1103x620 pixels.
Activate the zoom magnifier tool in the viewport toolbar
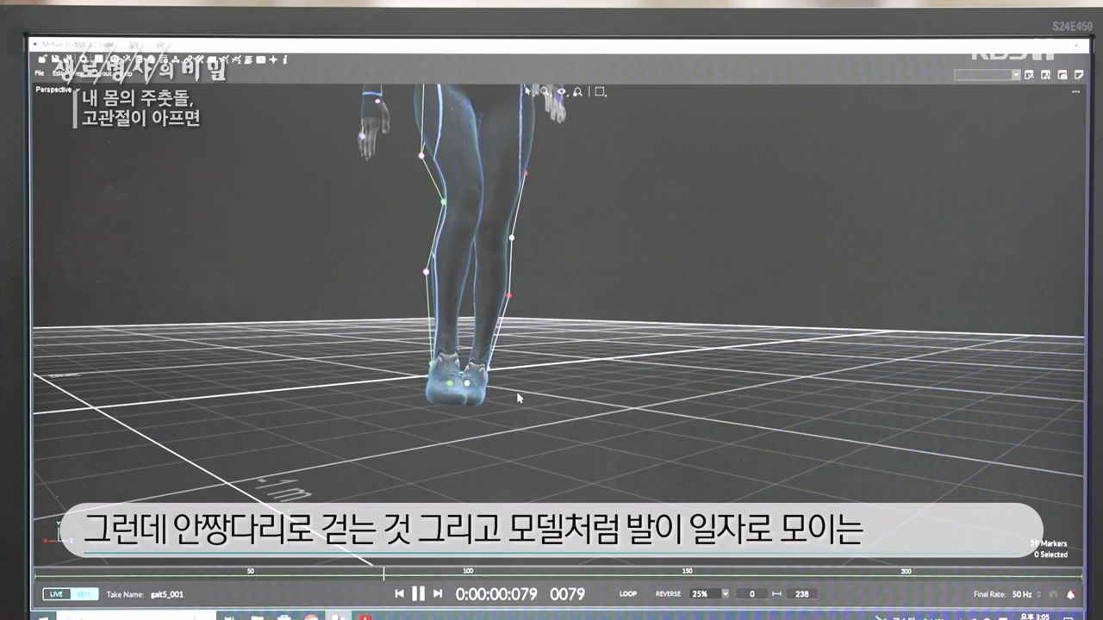click(x=545, y=91)
